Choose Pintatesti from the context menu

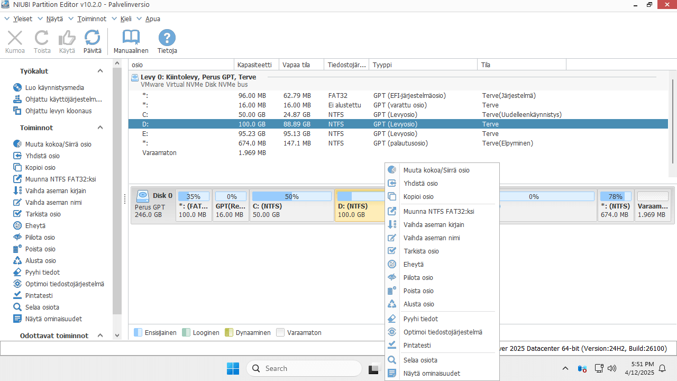417,346
